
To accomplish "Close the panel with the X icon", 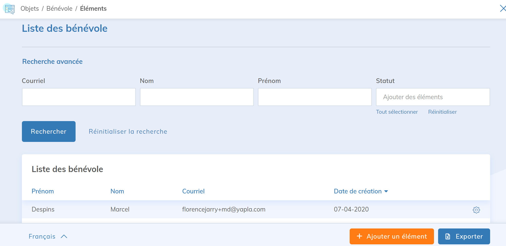I will (502, 8).
